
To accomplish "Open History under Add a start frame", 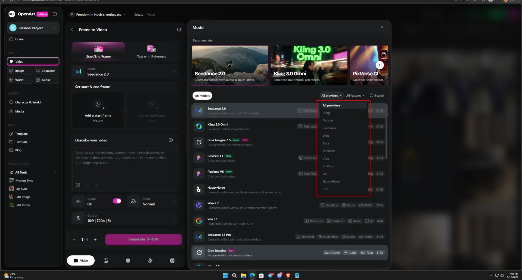I will coord(98,121).
